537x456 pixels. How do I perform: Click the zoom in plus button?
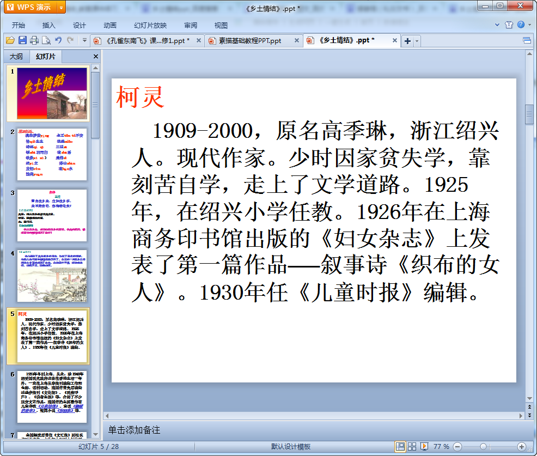coord(521,446)
